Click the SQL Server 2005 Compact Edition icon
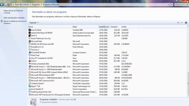The height and width of the screenshot is (106, 189). tap(30, 72)
